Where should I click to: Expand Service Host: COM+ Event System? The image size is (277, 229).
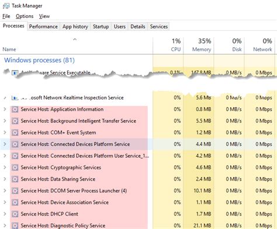(x=5, y=133)
